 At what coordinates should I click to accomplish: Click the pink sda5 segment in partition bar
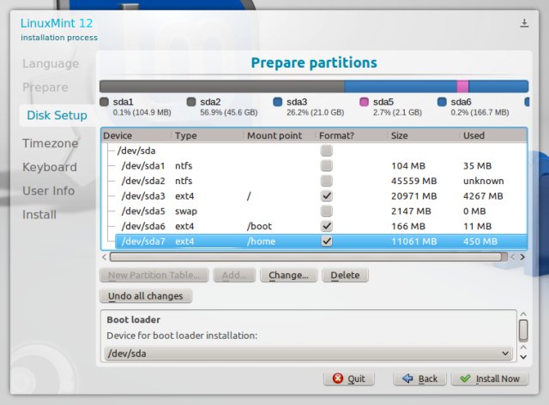click(x=462, y=86)
